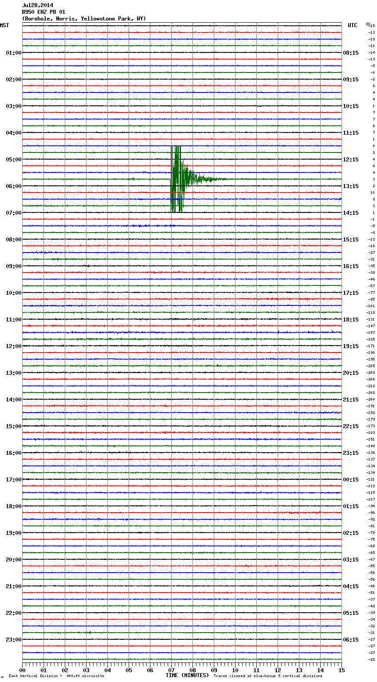Image resolution: width=377 pixels, height=682 pixels.
Task: Click the TIME (MINUTES) axis title
Action: 187,675
